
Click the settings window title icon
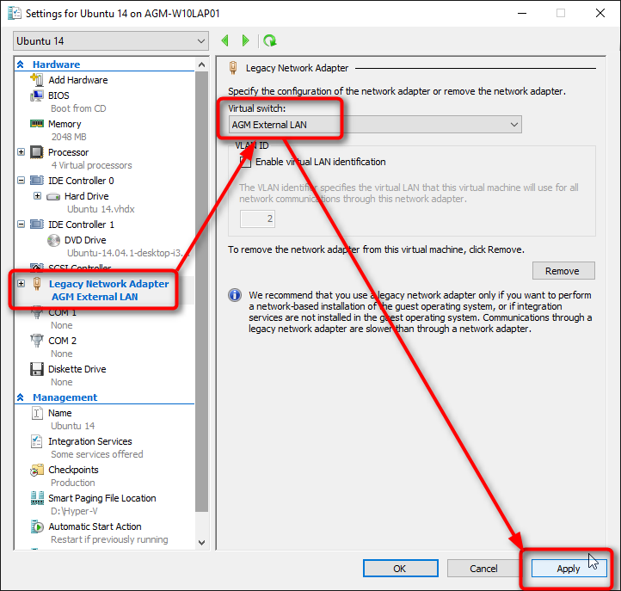coord(15,13)
